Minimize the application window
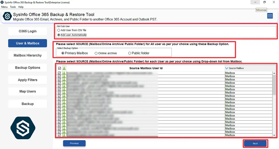This screenshot has width=279, height=149. (x=255, y=2)
